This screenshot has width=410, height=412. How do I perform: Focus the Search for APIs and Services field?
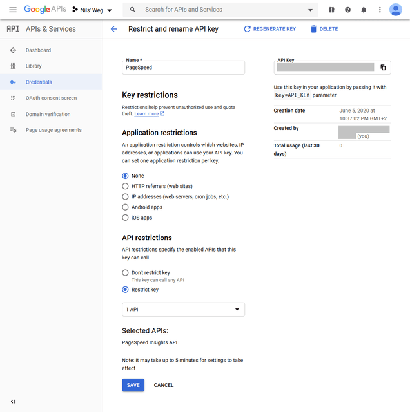[220, 10]
